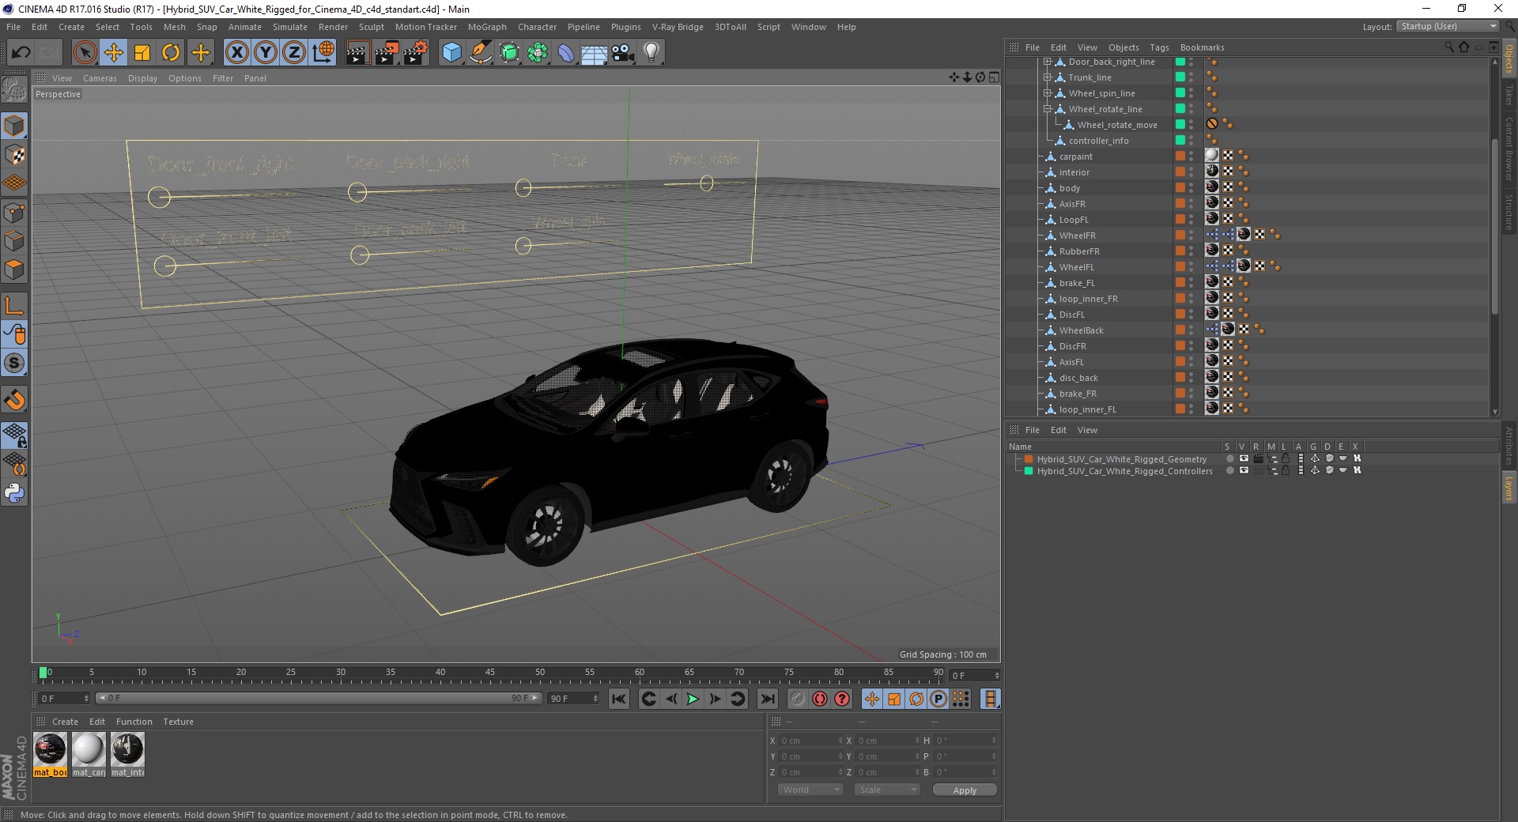This screenshot has width=1518, height=822.
Task: Add a Floor environment object icon
Action: pyautogui.click(x=595, y=53)
